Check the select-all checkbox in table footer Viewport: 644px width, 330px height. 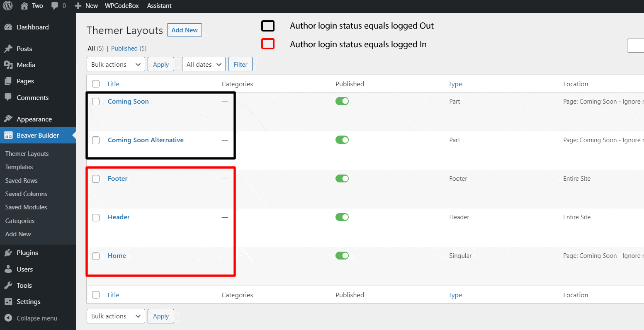(96, 295)
